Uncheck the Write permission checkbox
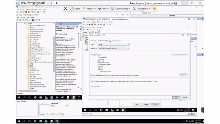The image size is (220, 124). point(99,69)
